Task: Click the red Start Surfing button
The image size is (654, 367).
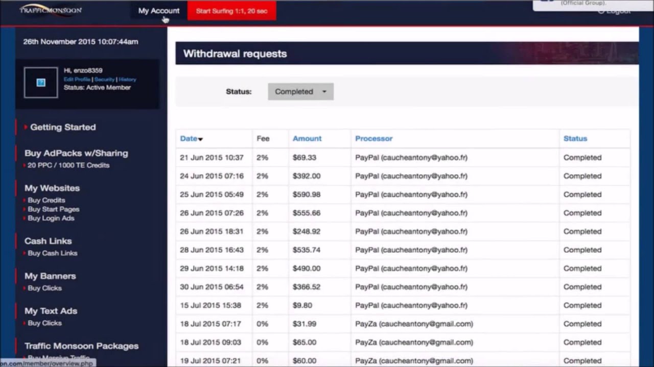Action: (231, 11)
